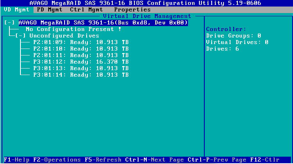Click the 'Virtual Drive Management' panel title
This screenshot has width=293, height=164.
(x=147, y=16)
